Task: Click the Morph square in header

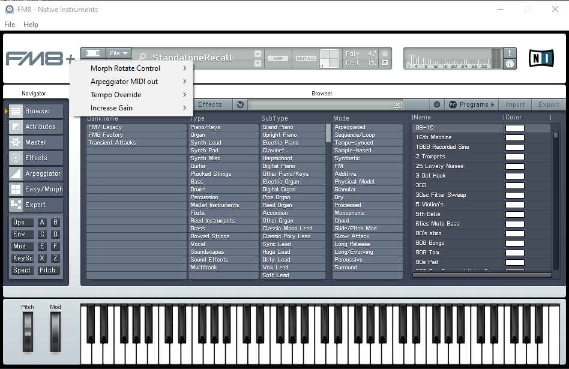Action: point(329,58)
